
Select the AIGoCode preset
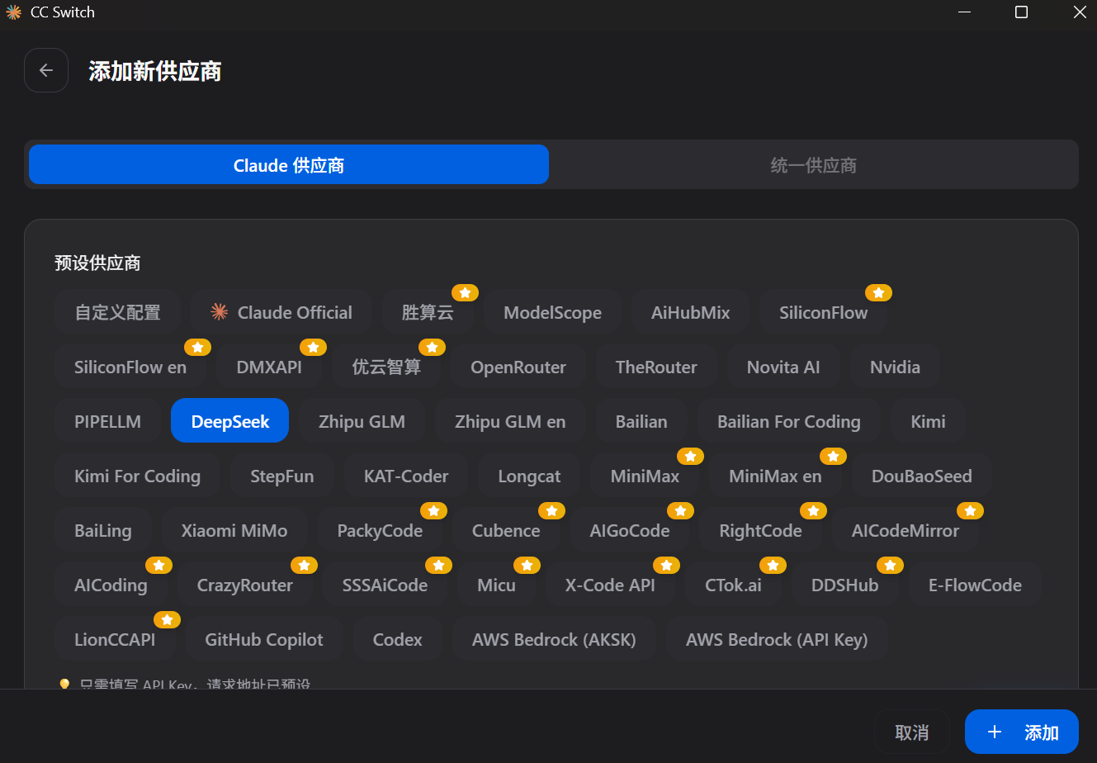point(630,530)
